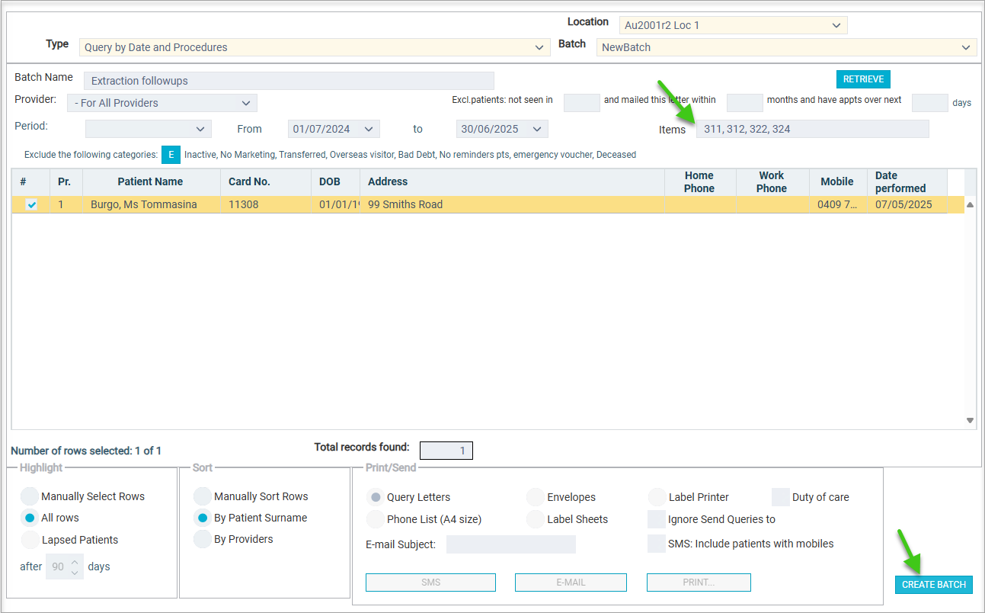
Task: Select the Label Printer option
Action: [657, 497]
